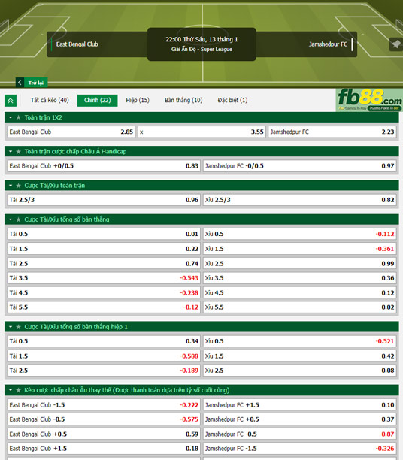Collapse the Cược Tài/Xỉu toàn trận section
Viewport: 403px width, 460px height.
click(11, 186)
